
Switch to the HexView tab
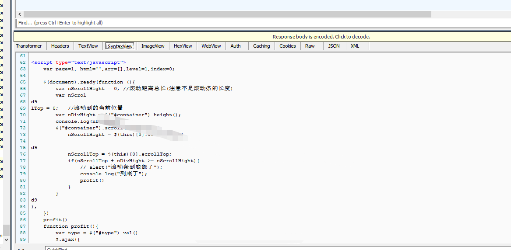coord(183,46)
